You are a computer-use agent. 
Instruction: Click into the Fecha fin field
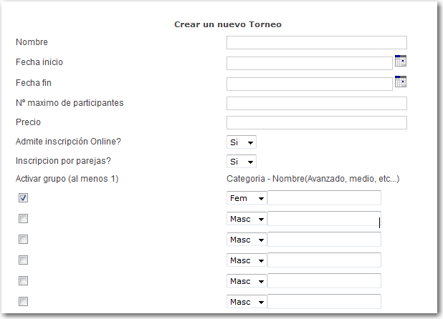point(310,84)
